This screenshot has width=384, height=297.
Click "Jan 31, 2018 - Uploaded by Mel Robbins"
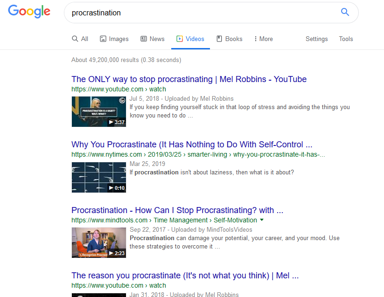[184, 294]
